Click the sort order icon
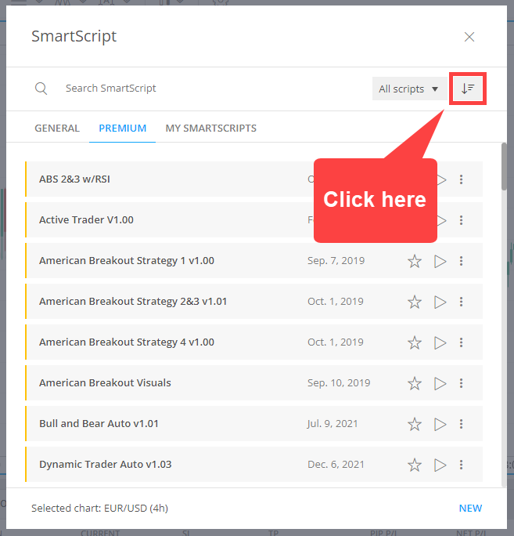 coord(468,89)
